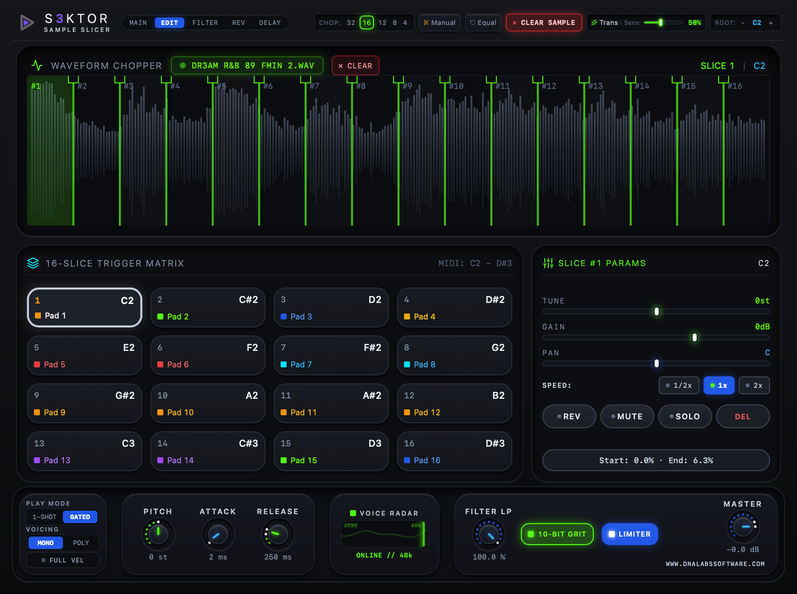Click the green dot beside the loaded WAV filename

coord(183,65)
